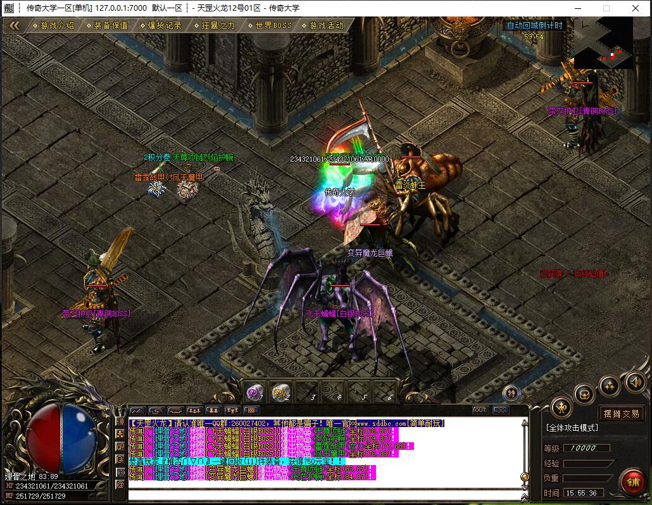Viewport: 652px width, 505px height.
Task: Open the 游戏介绍 menu
Action: (54, 25)
